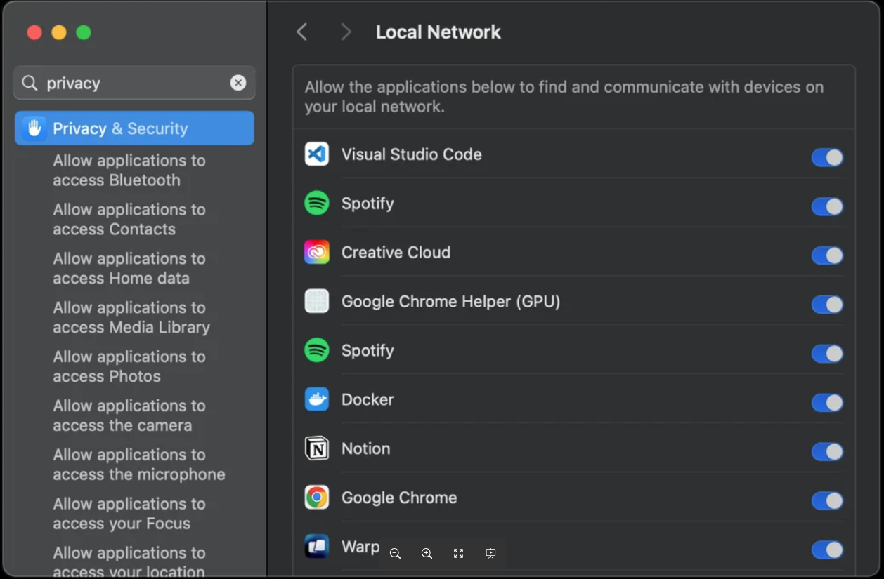884x579 pixels.
Task: Toggle the Spotify switch above Creative Cloud
Action: pos(827,206)
